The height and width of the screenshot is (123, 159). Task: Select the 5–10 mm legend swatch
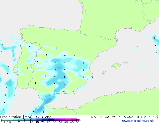(27, 120)
